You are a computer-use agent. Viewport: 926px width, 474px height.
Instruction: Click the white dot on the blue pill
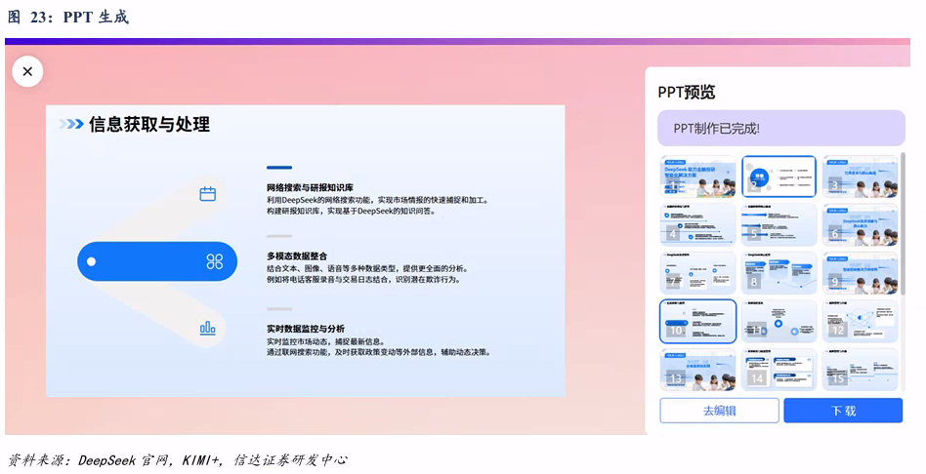pyautogui.click(x=92, y=261)
